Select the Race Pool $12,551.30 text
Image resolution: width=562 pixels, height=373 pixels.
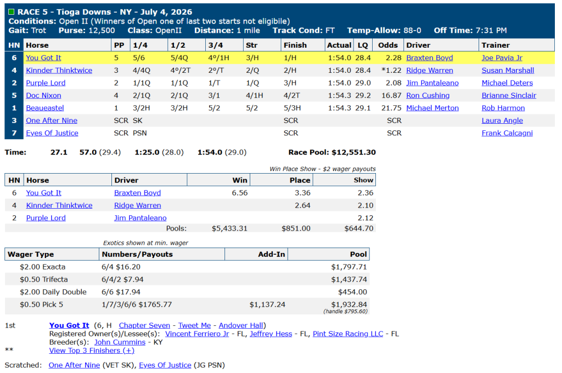[332, 152]
